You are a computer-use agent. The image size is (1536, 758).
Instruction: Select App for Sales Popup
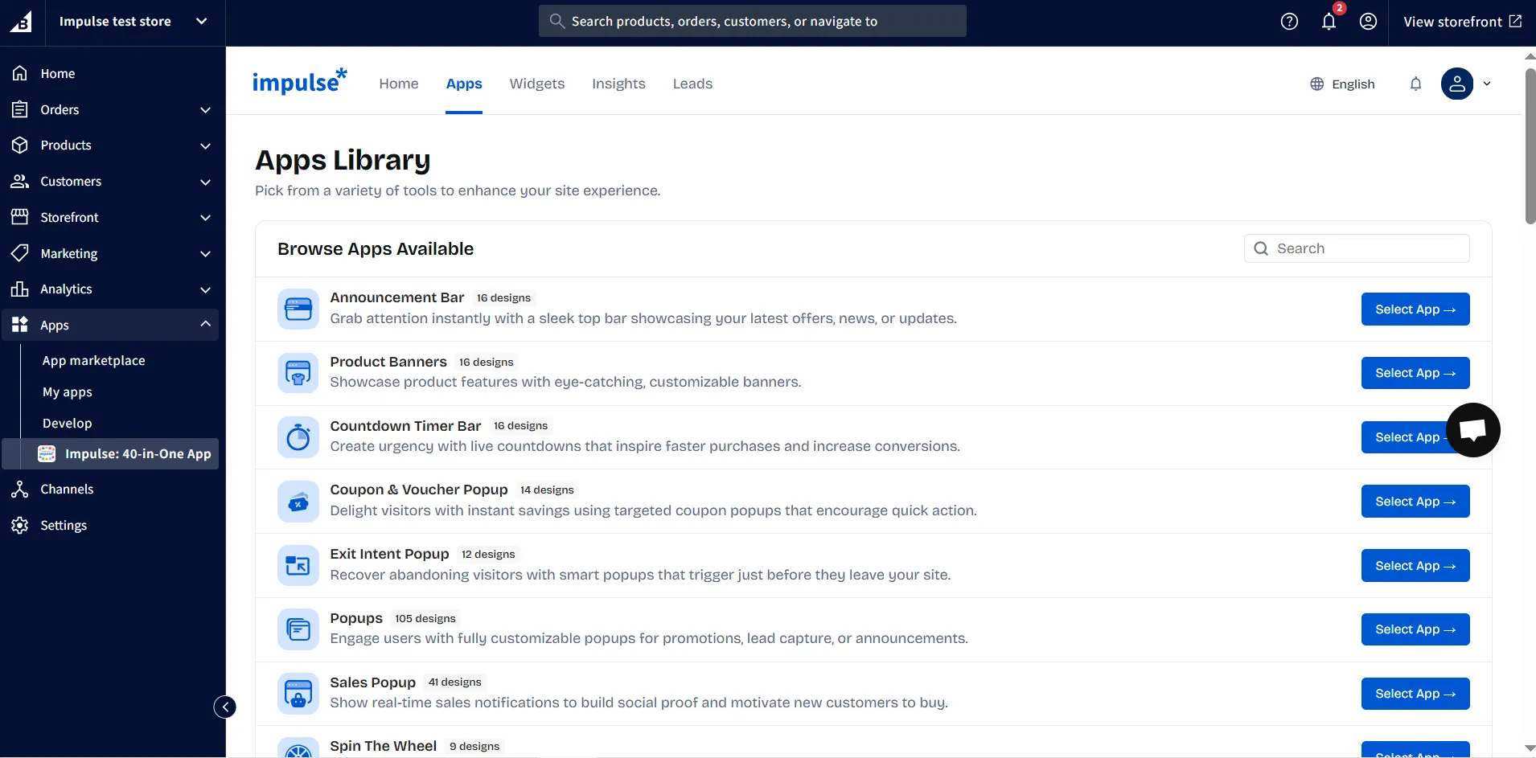[1415, 694]
